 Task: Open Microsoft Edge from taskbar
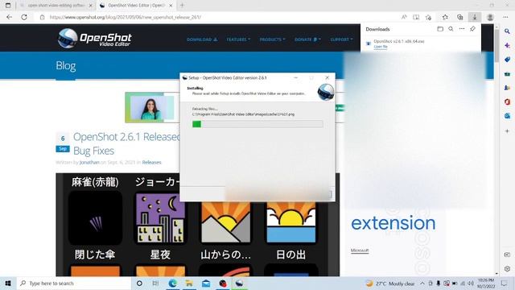click(172, 284)
